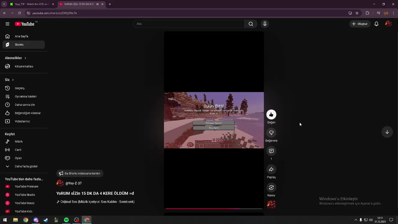Mute the YoRUM sİZin tab audio icon
398x224 pixels.
click(97, 4)
